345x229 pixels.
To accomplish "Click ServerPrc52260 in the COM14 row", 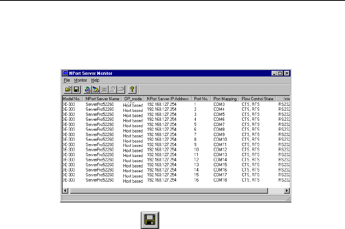I will click(100, 160).
